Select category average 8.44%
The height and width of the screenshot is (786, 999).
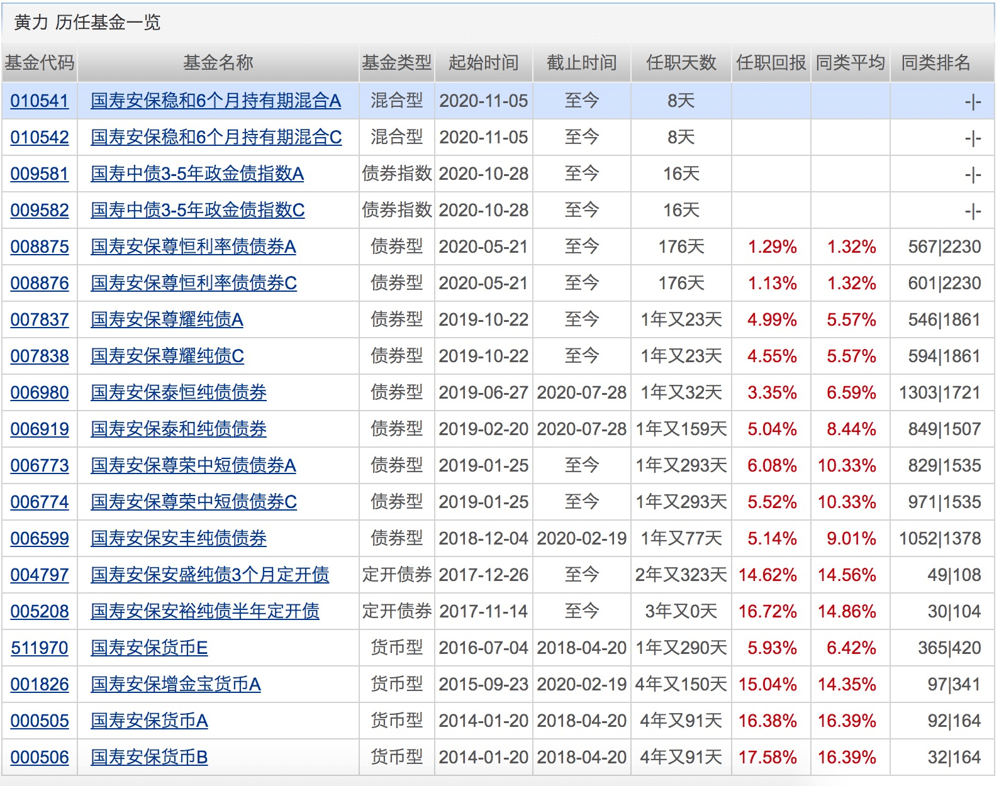click(x=851, y=429)
